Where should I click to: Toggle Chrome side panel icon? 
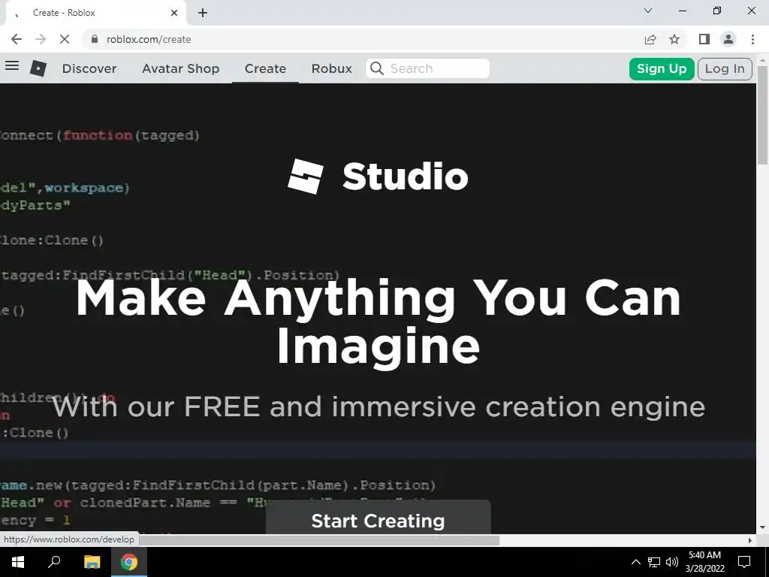click(x=704, y=39)
